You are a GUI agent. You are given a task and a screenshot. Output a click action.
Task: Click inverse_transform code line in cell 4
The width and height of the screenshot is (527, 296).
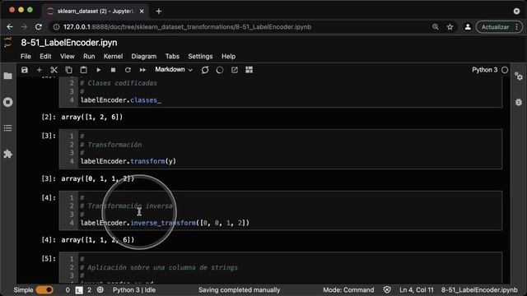[x=165, y=223]
